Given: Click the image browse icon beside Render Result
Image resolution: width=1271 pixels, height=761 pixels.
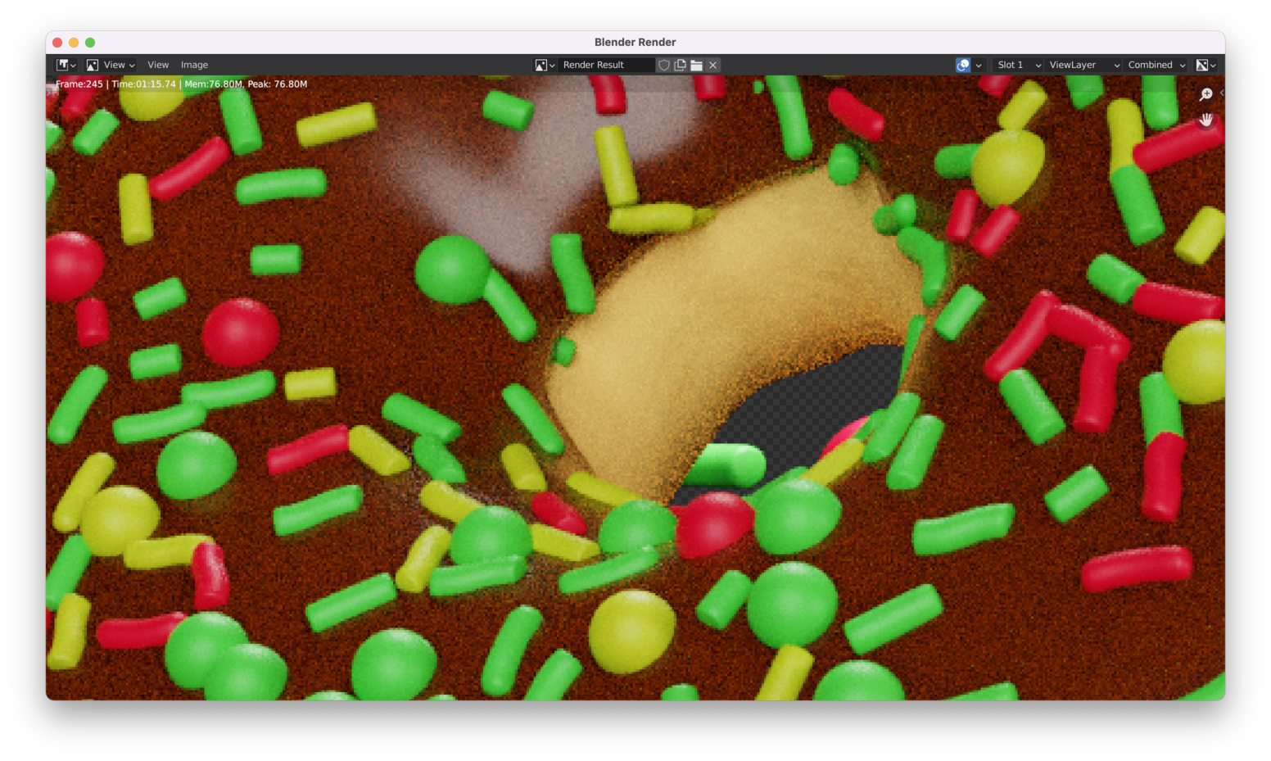Looking at the screenshot, I should coord(545,65).
